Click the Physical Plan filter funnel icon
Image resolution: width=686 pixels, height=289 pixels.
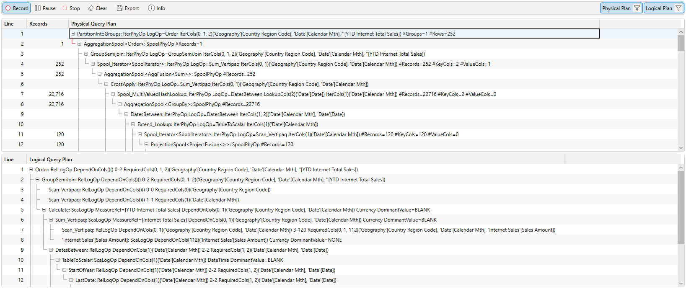(x=637, y=8)
